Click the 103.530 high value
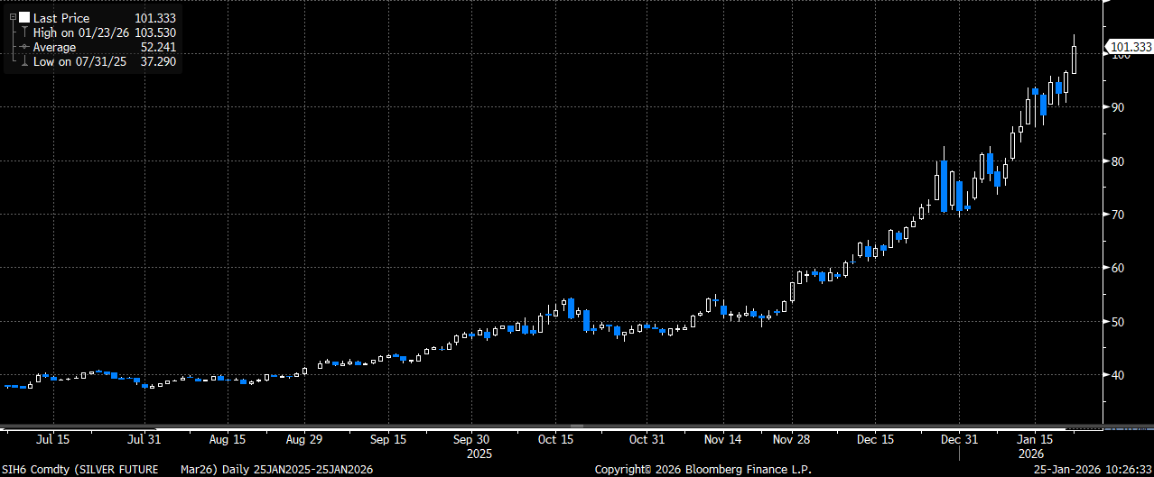The height and width of the screenshot is (477, 1154). tap(155, 32)
